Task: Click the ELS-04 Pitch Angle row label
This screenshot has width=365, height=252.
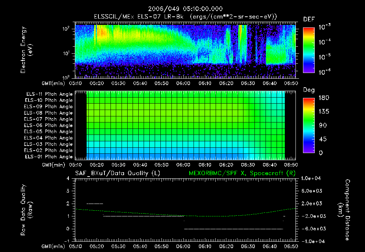Action: (x=48, y=138)
